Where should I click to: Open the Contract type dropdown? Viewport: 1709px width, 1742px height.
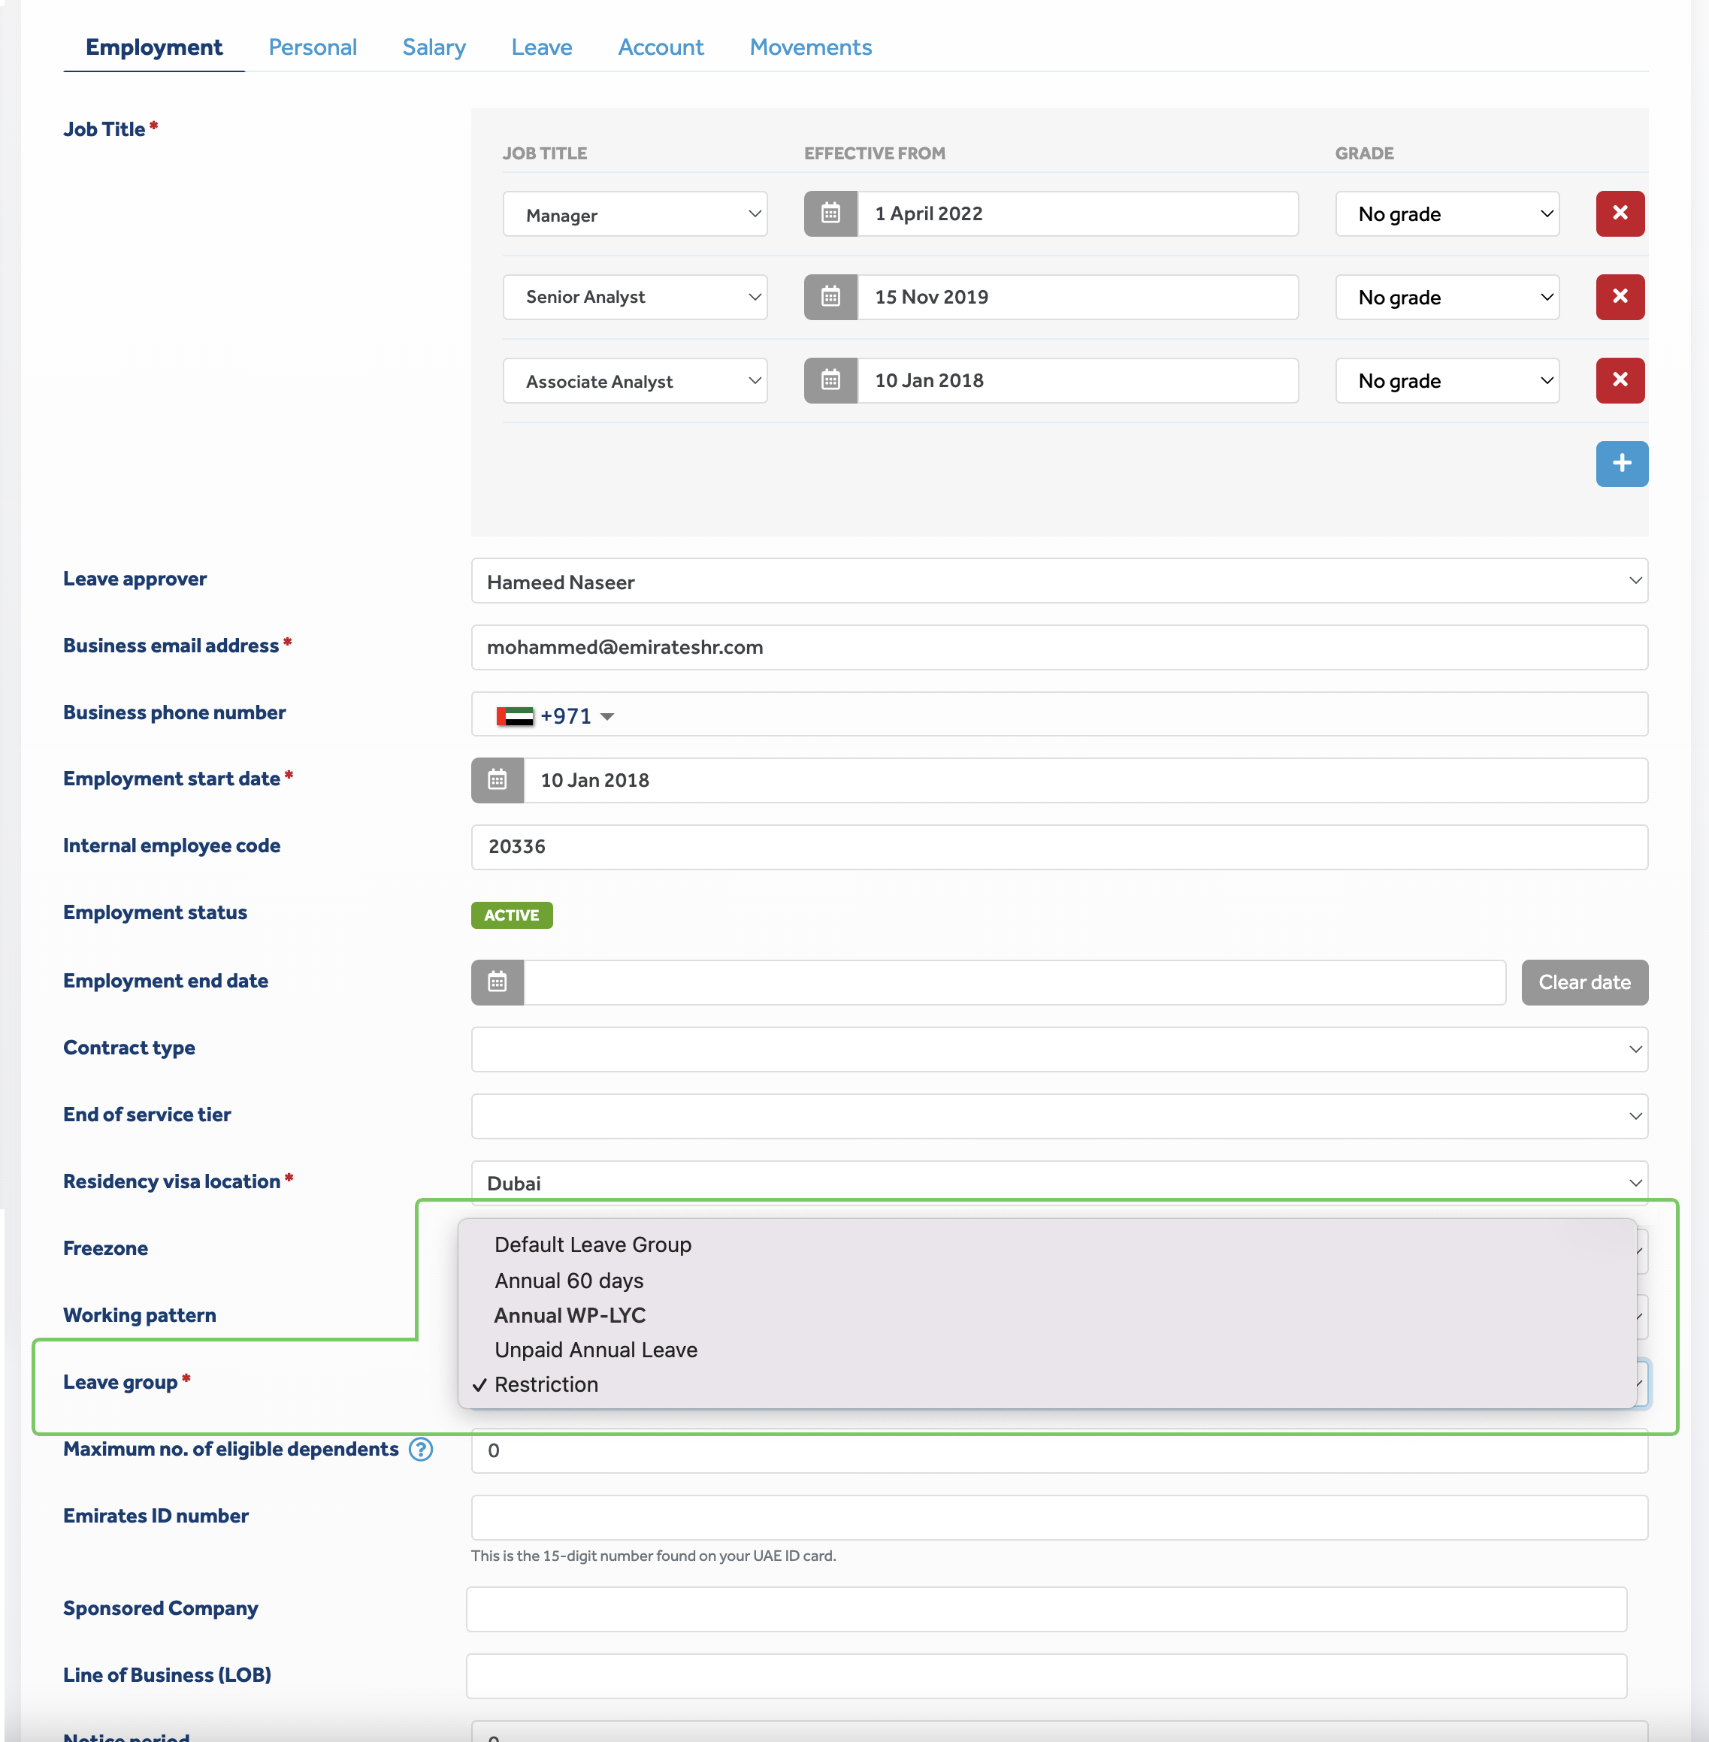1059,1049
